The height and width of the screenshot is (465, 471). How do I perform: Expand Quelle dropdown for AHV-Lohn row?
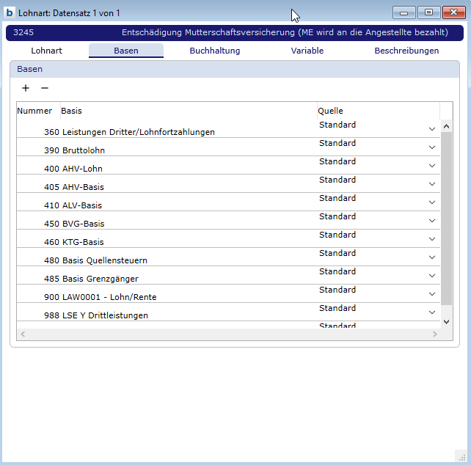tap(432, 166)
